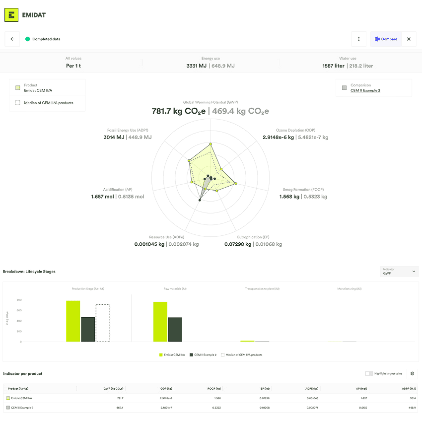Toggle Highlight largest value switch

pos(369,373)
